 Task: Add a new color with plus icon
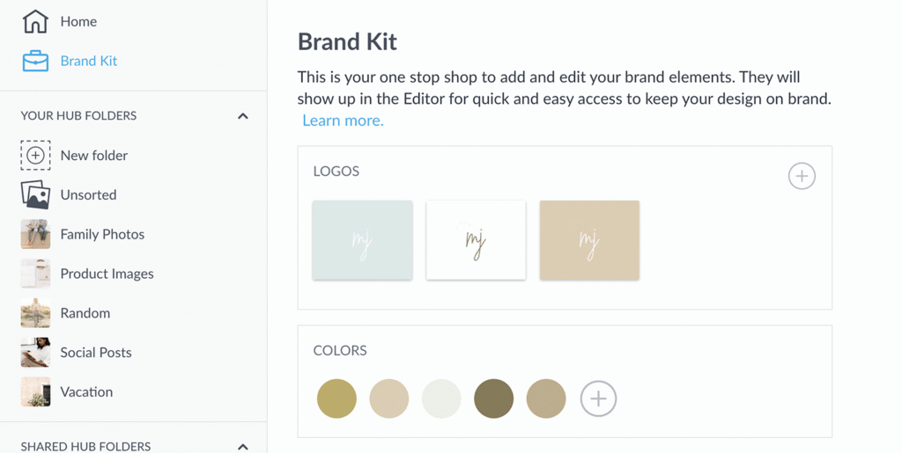coord(598,398)
